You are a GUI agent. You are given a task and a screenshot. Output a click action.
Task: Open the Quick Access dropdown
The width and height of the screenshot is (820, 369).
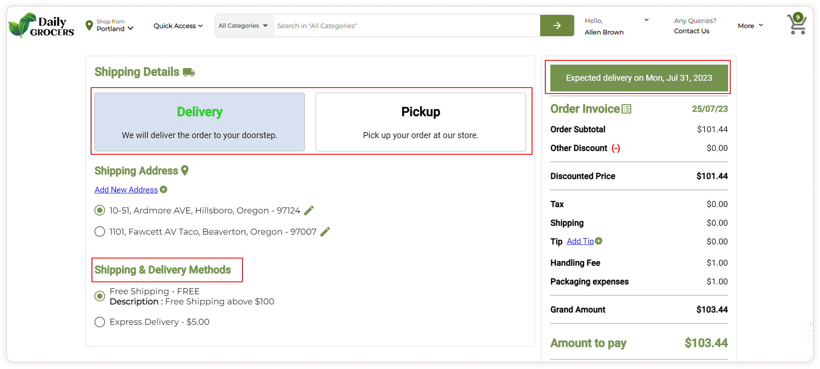(x=178, y=26)
